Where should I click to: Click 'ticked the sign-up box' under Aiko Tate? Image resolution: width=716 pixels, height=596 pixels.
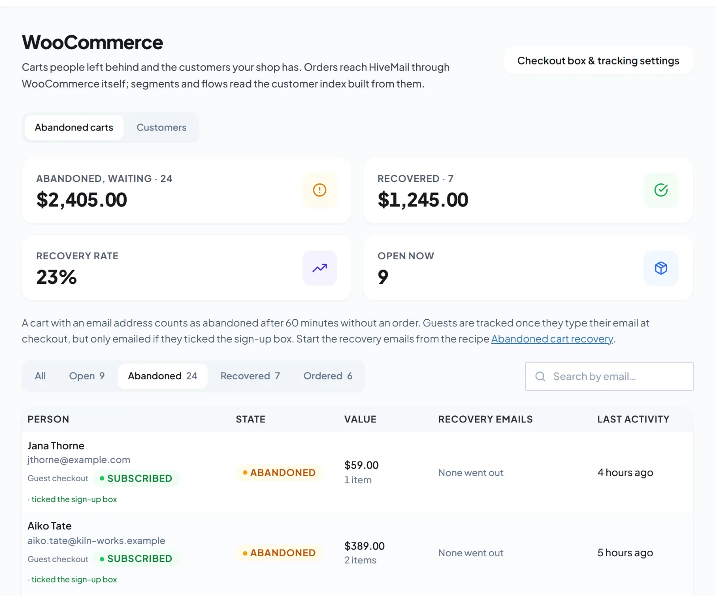click(74, 579)
